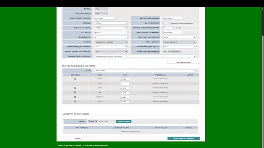Click 'Plano e Serviços do Contrato' heading
The image size is (264, 148).
[79, 66]
